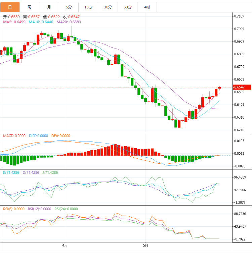
Task: Click the -1.2876 KDJ axis value
Action: click(x=240, y=202)
